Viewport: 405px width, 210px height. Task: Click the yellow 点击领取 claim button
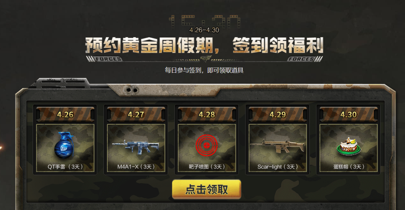tap(207, 190)
